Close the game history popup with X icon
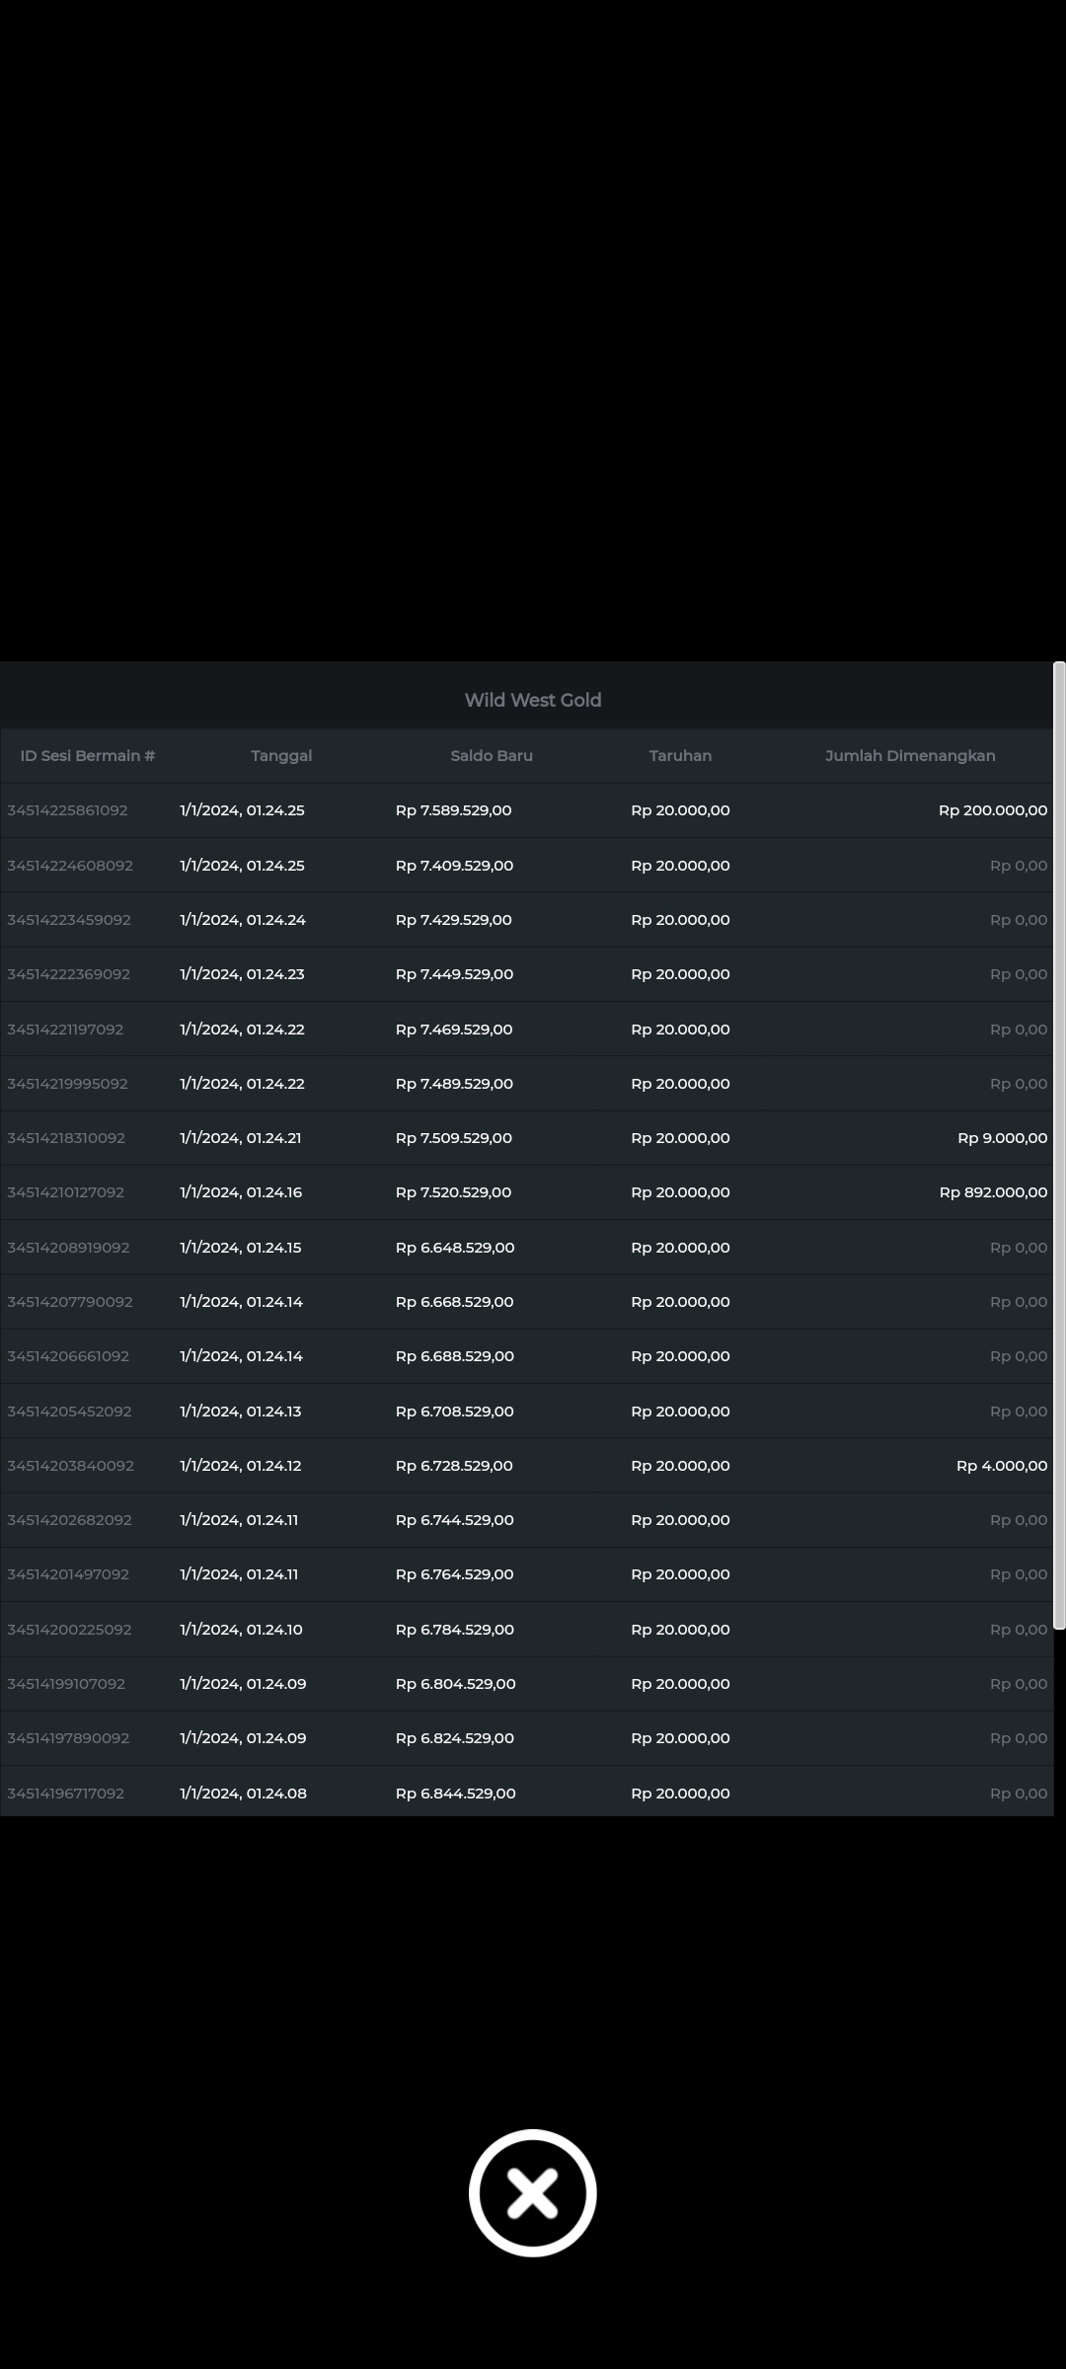The width and height of the screenshot is (1066, 2369). [532, 2192]
